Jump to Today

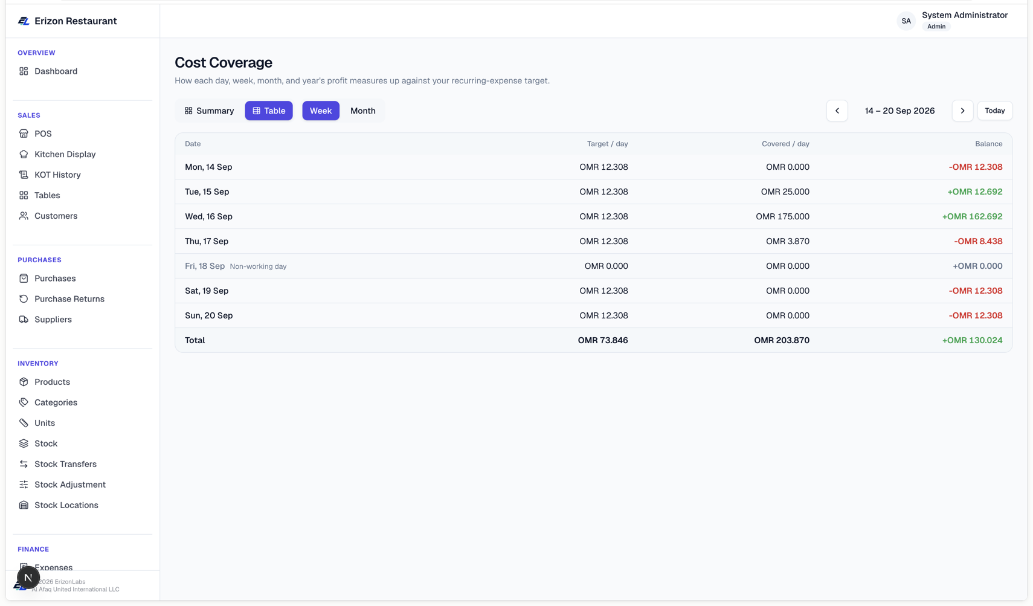[995, 111]
